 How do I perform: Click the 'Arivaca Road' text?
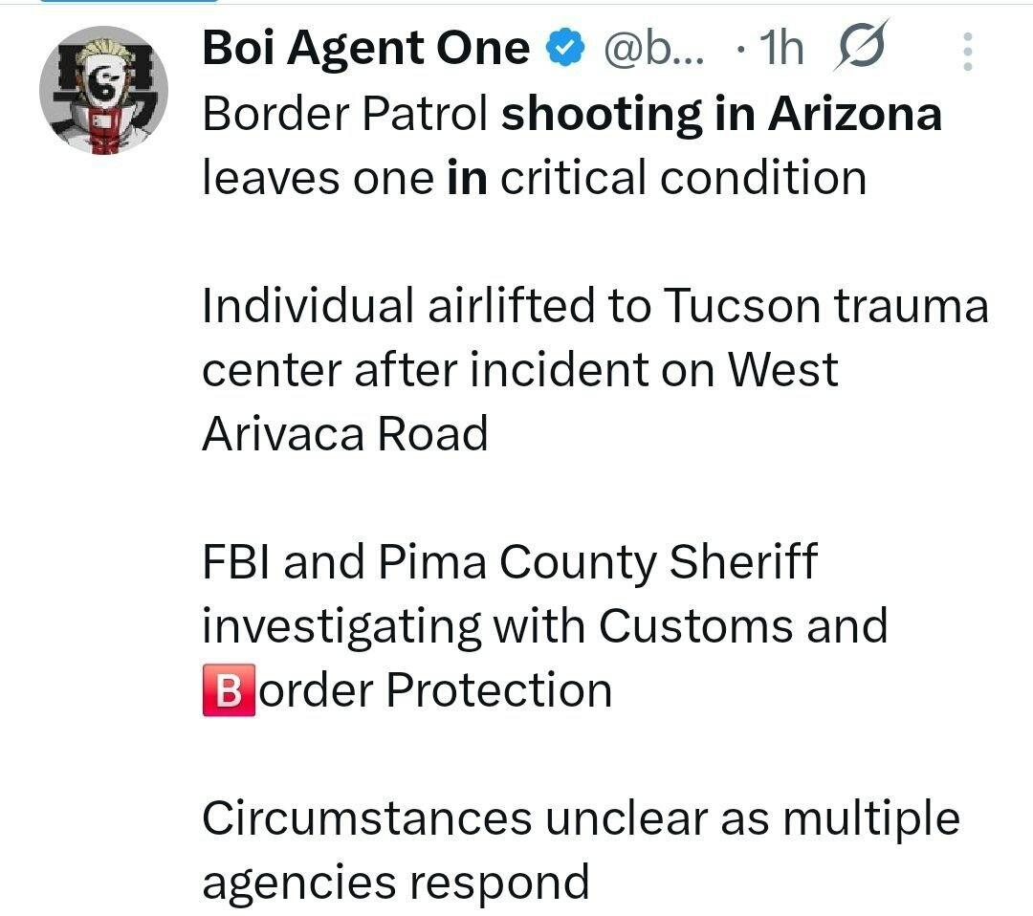click(x=344, y=434)
